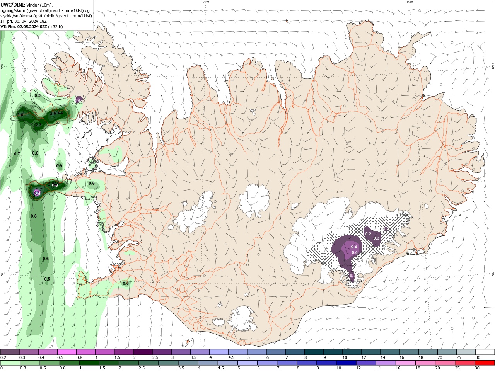The image size is (495, 371).
Task: Click the '0.7' precipitation value on the map
Action: pos(17,154)
